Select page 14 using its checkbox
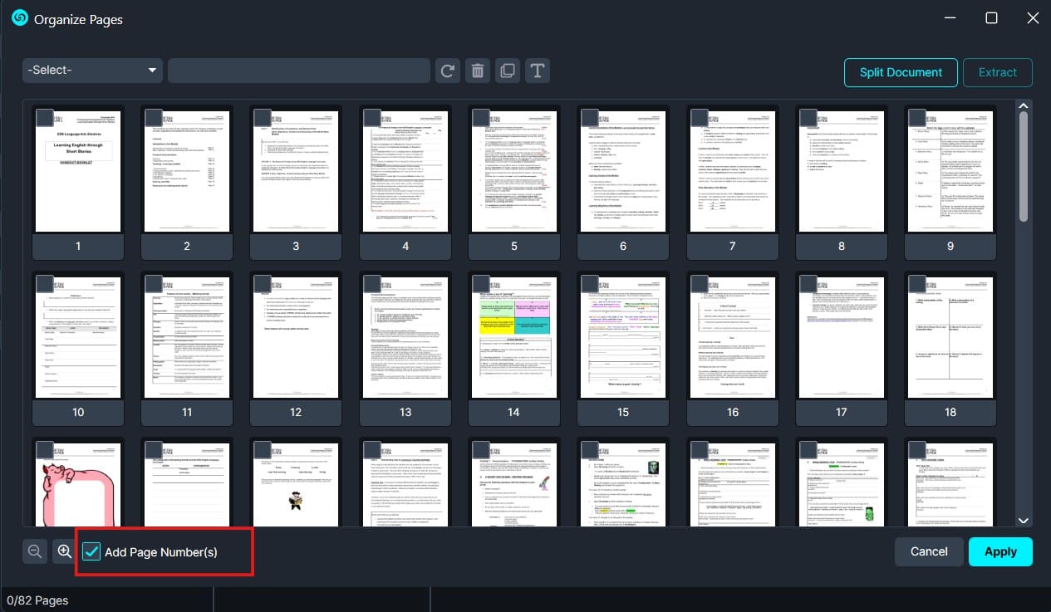Viewport: 1051px width, 612px height. pos(482,284)
